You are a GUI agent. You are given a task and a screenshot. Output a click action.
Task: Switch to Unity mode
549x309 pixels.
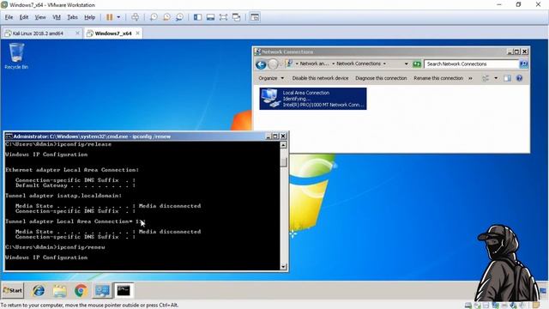(x=237, y=17)
